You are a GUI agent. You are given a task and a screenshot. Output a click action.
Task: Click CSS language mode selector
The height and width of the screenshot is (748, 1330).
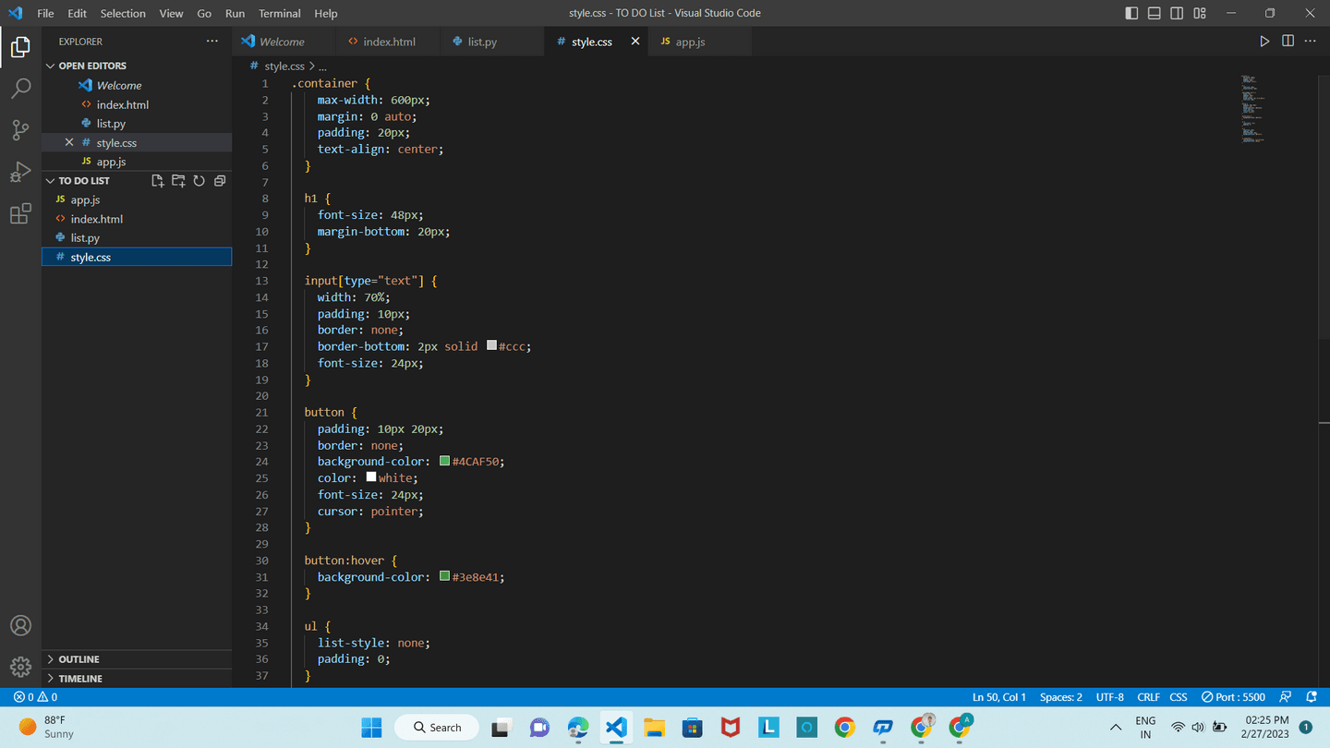pyautogui.click(x=1179, y=697)
